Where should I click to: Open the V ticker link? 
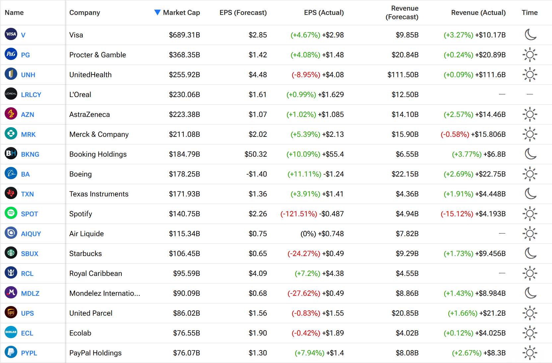23,35
